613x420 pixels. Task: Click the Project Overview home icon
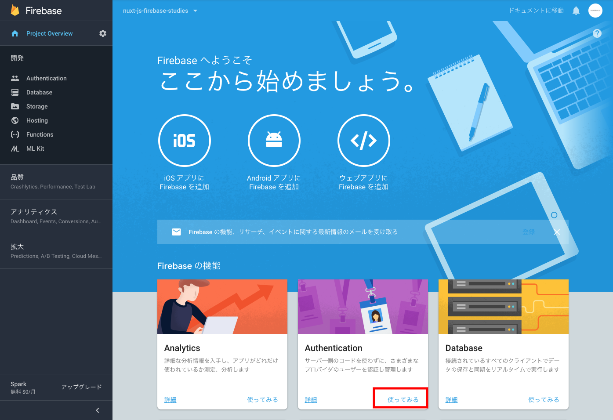(x=15, y=33)
